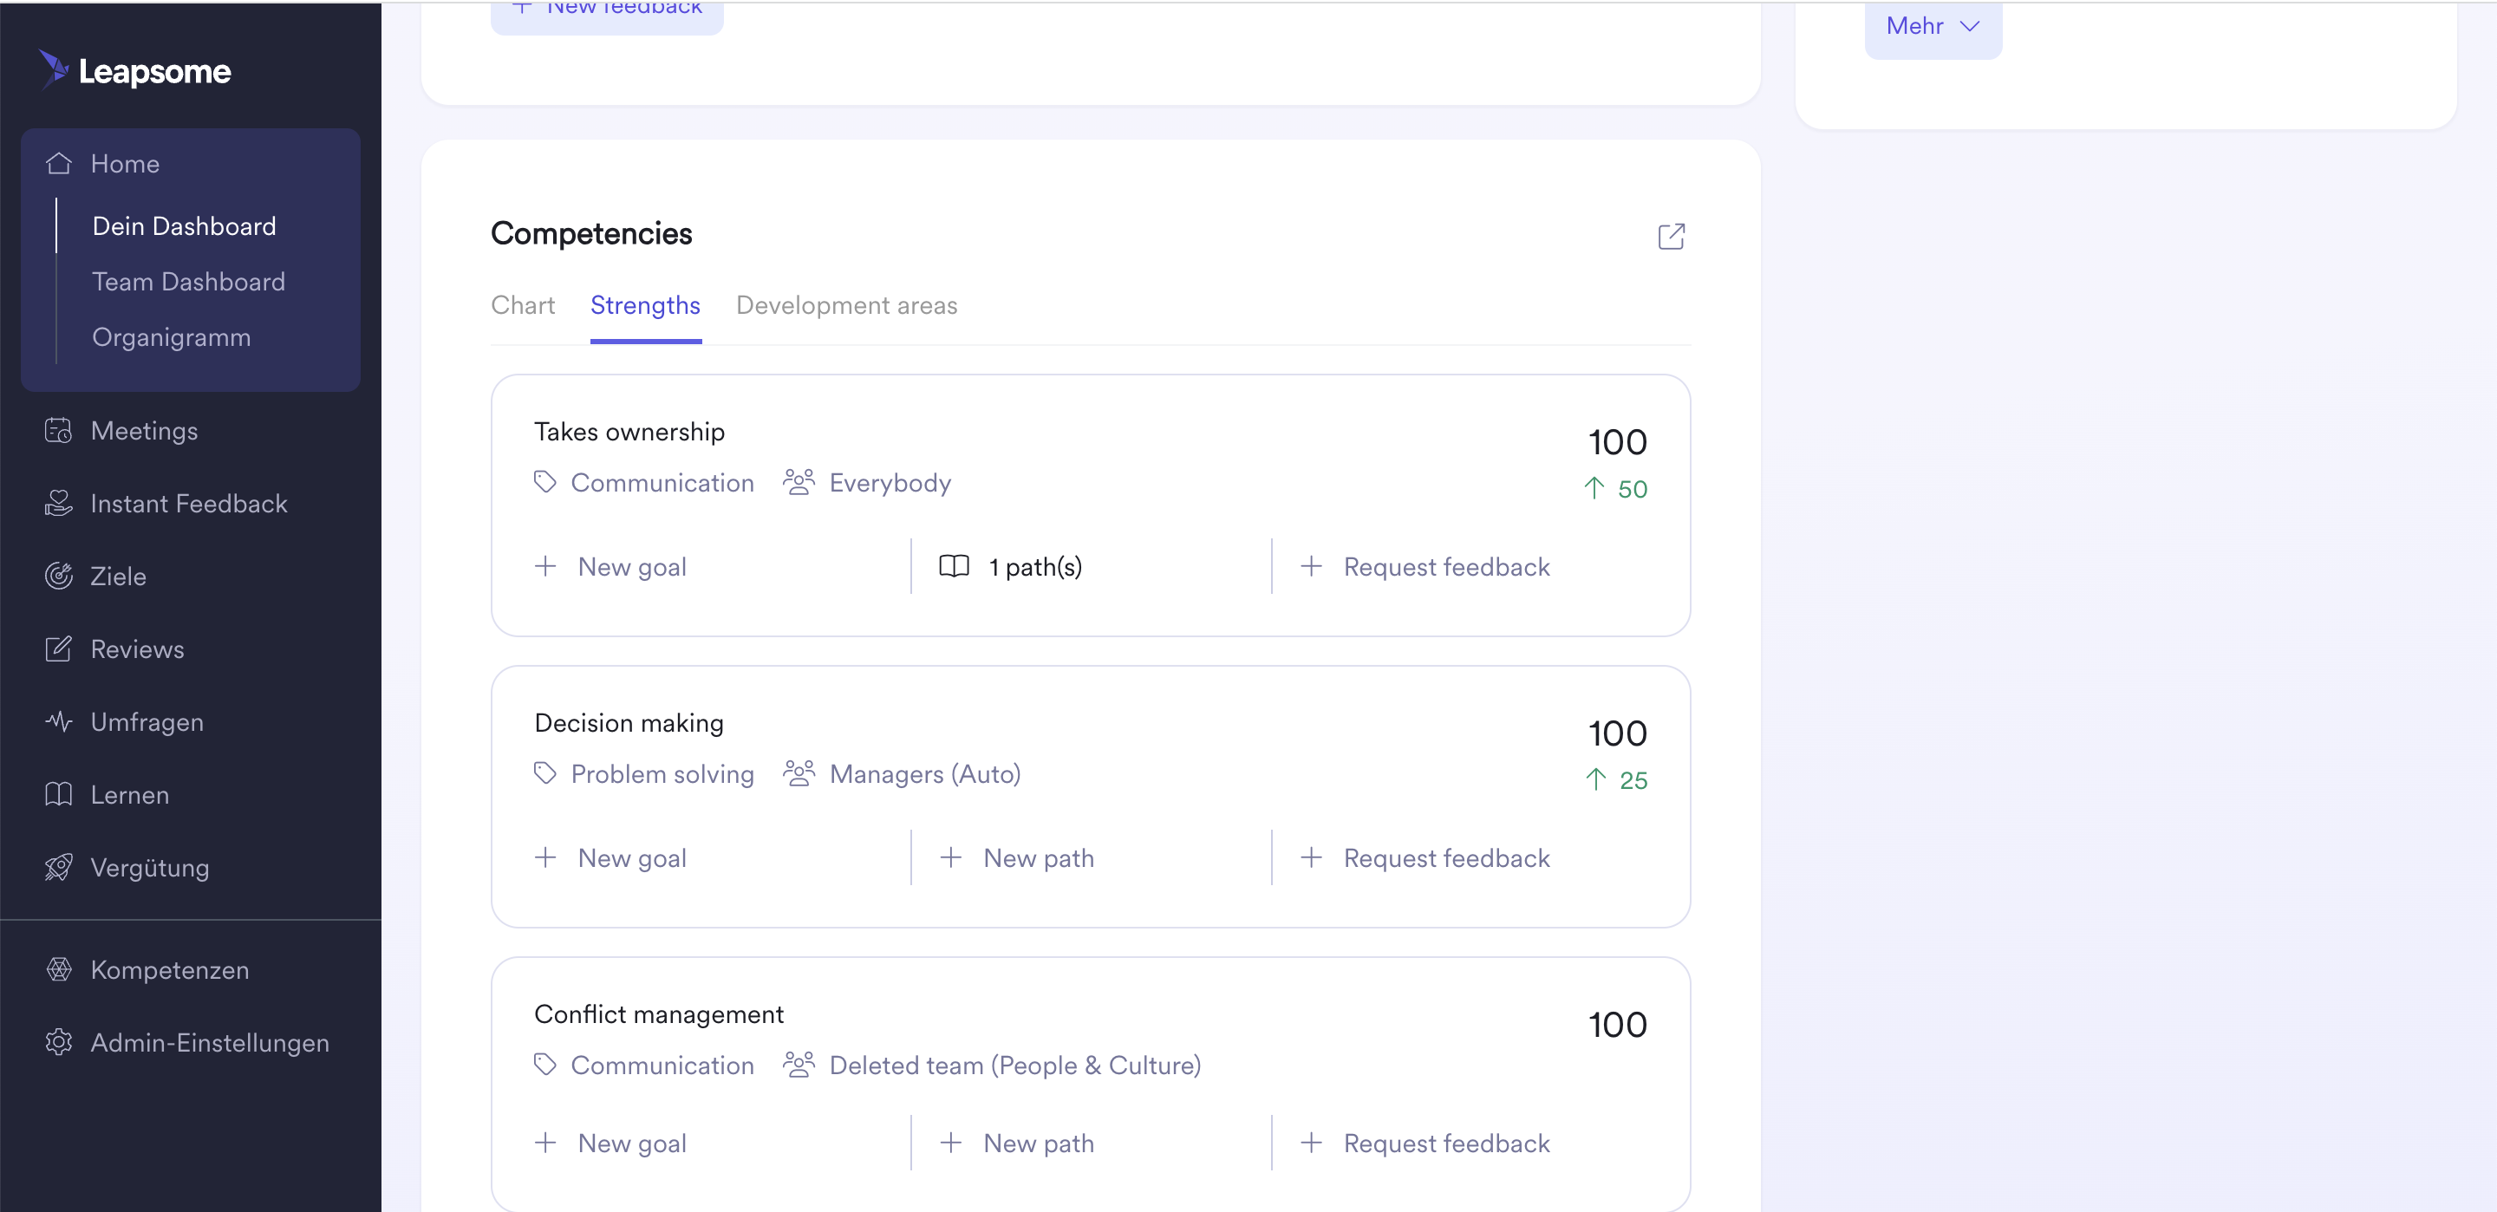
Task: Request feedback for Takes ownership
Action: click(x=1425, y=566)
